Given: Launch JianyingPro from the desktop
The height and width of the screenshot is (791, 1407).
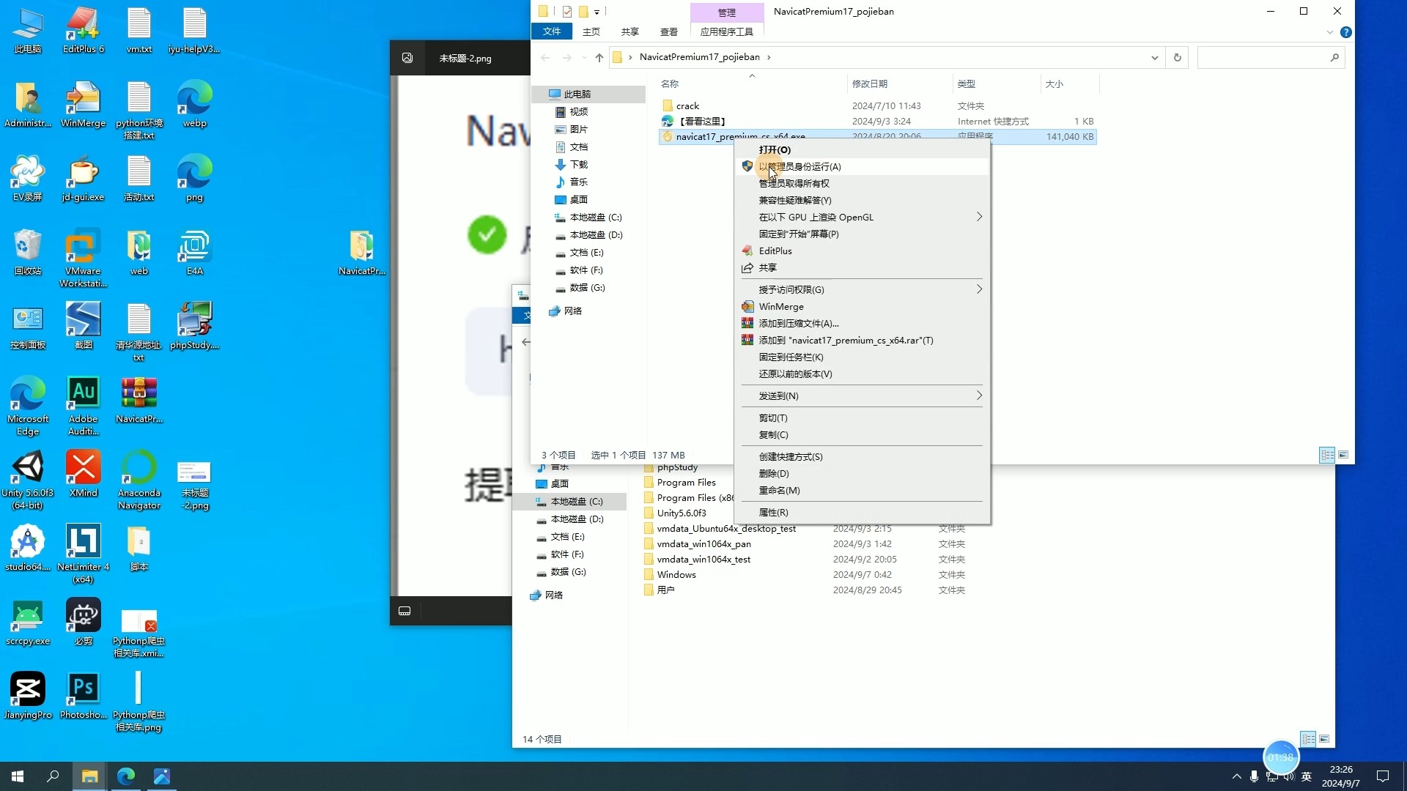Looking at the screenshot, I should [x=27, y=688].
